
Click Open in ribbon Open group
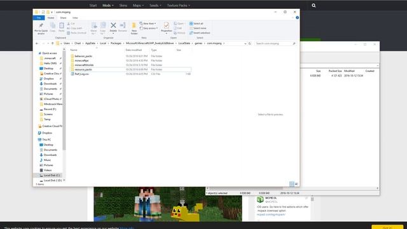tap(179, 24)
